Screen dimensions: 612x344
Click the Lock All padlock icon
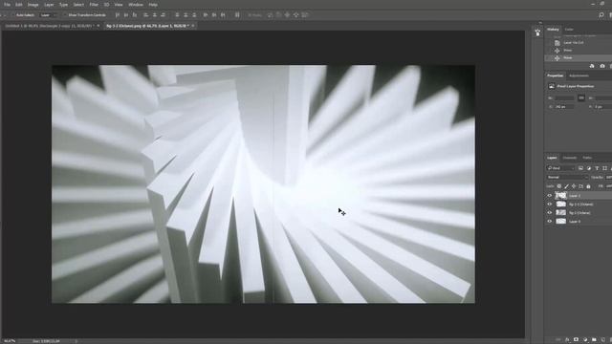pyautogui.click(x=588, y=186)
